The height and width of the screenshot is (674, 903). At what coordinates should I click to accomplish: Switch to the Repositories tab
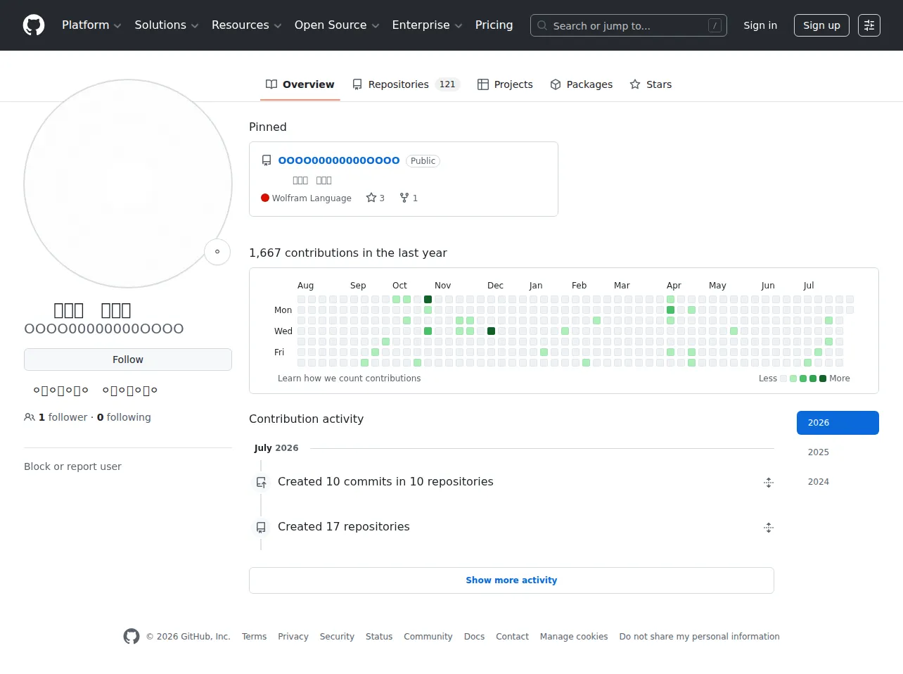[406, 84]
